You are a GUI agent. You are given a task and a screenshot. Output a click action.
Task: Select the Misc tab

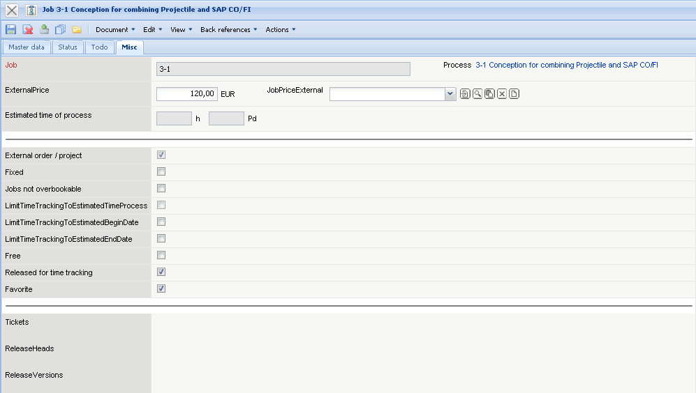(130, 47)
